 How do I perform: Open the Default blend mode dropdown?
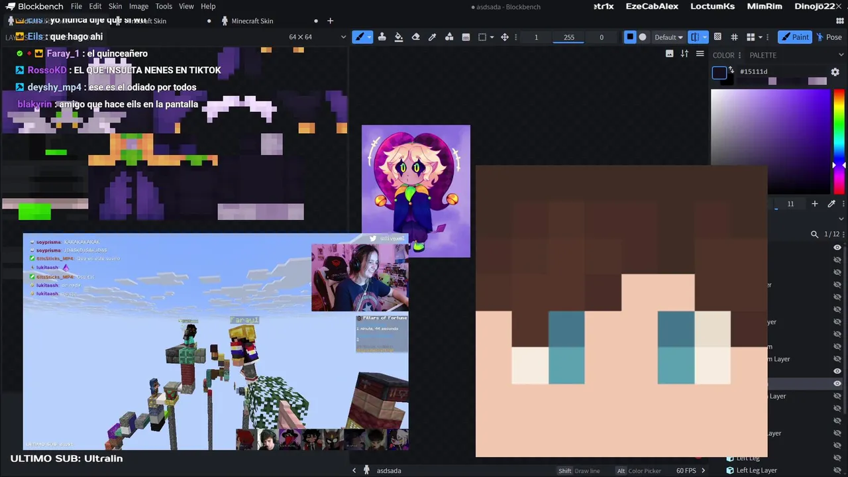pyautogui.click(x=668, y=37)
